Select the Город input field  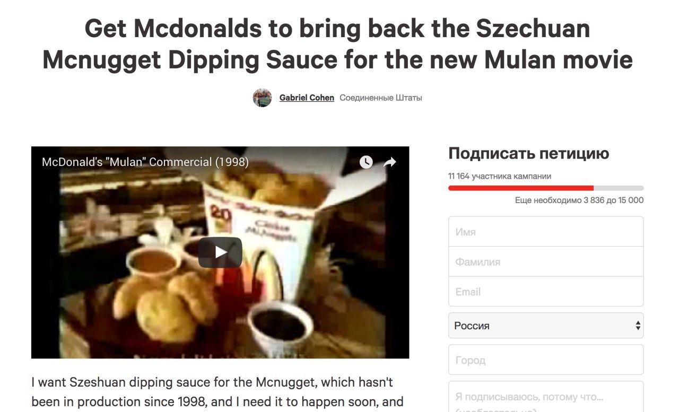[546, 360]
